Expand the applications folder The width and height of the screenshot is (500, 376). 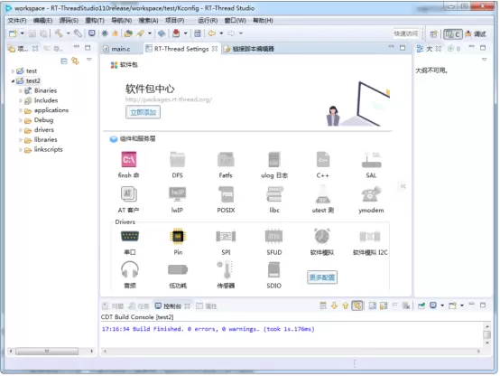pos(21,110)
